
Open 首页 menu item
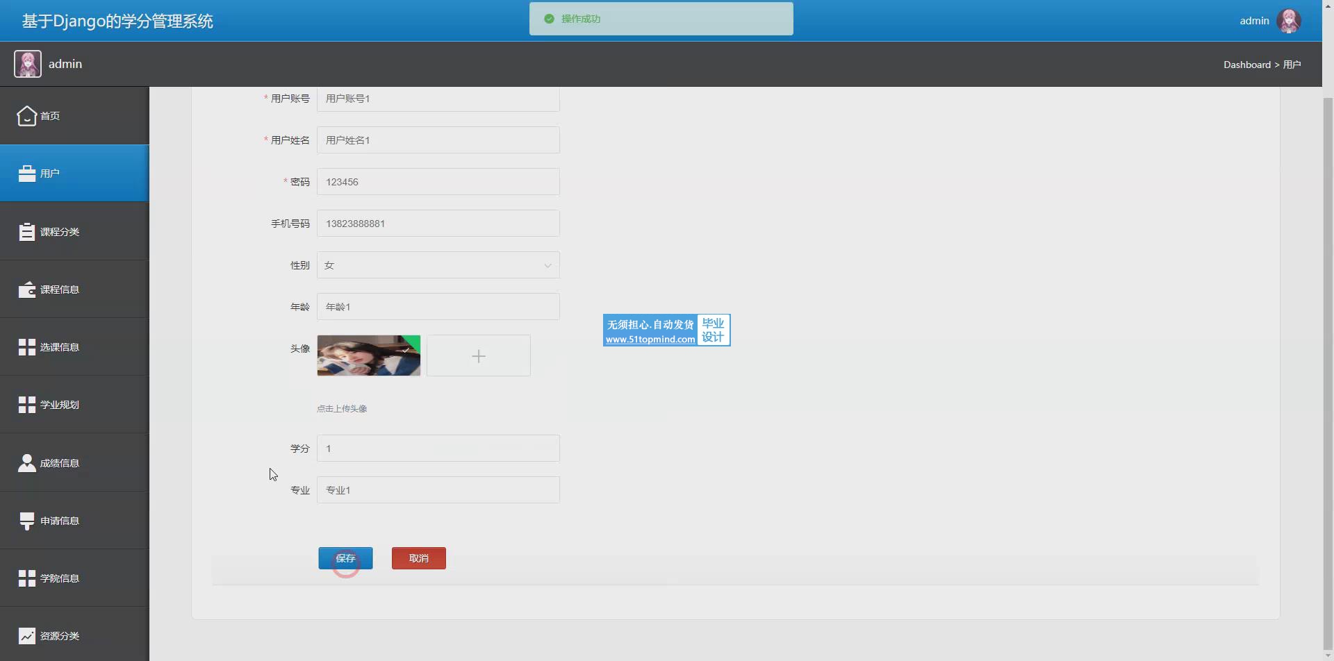[x=74, y=116]
